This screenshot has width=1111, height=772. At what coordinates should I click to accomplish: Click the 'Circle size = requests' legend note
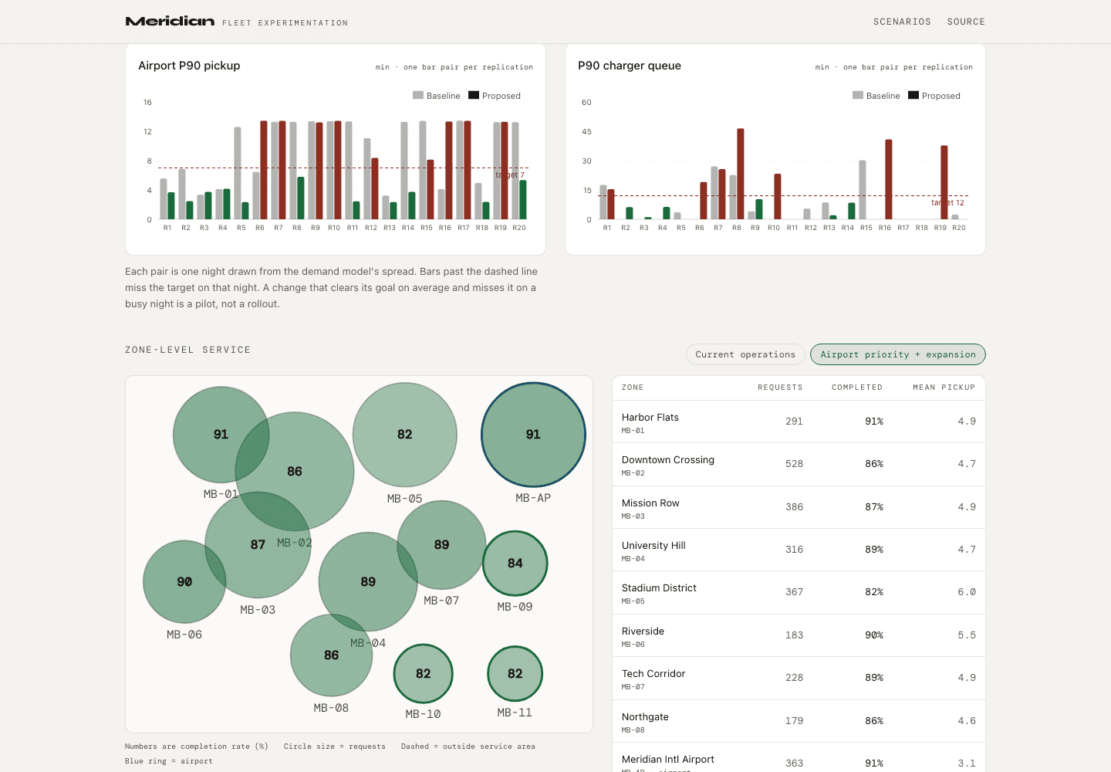(334, 747)
